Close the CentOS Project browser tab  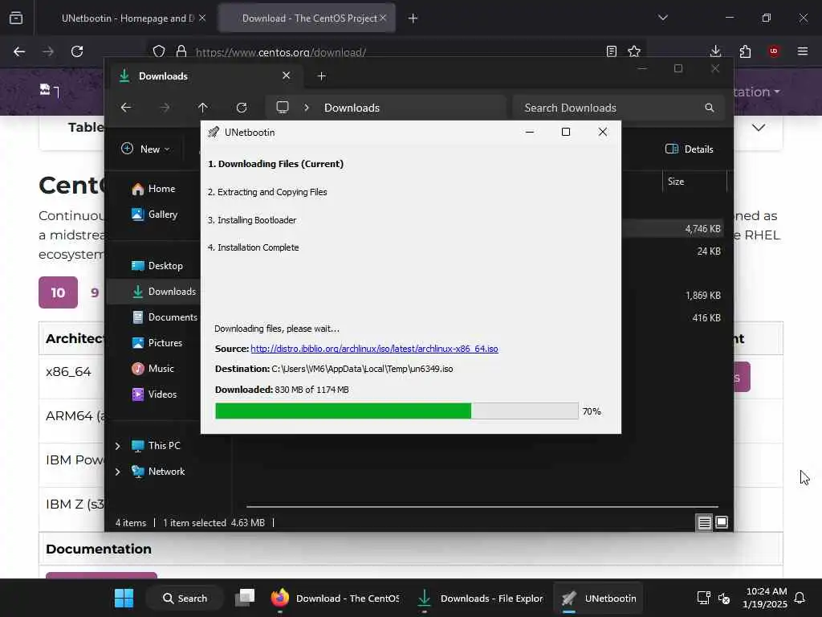coord(383,18)
